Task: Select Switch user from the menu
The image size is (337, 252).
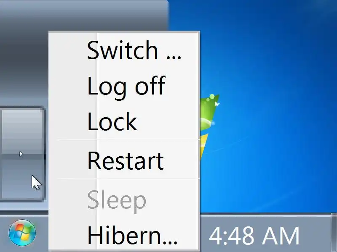Action: pos(134,50)
